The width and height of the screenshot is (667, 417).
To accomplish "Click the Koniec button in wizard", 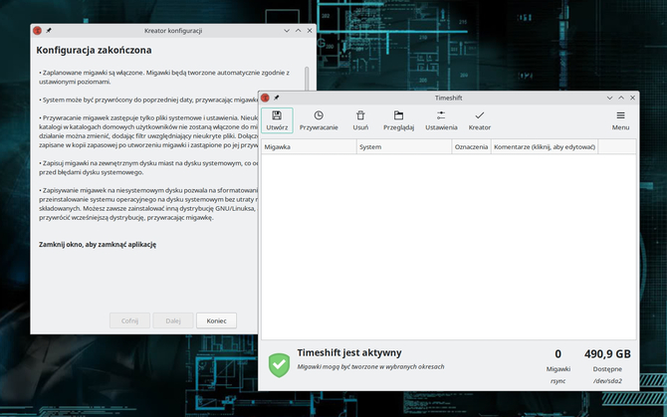I will pyautogui.click(x=216, y=320).
